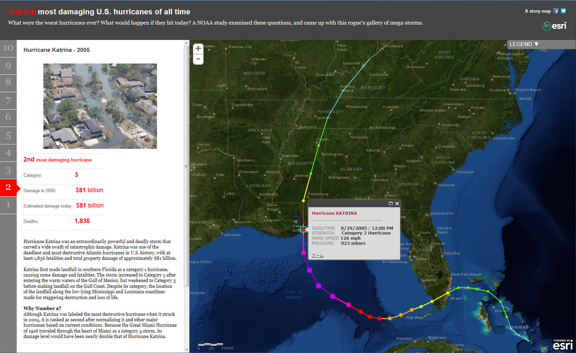Switch to hurricane rank 3 tab
This screenshot has width=576, height=353.
[x=8, y=170]
